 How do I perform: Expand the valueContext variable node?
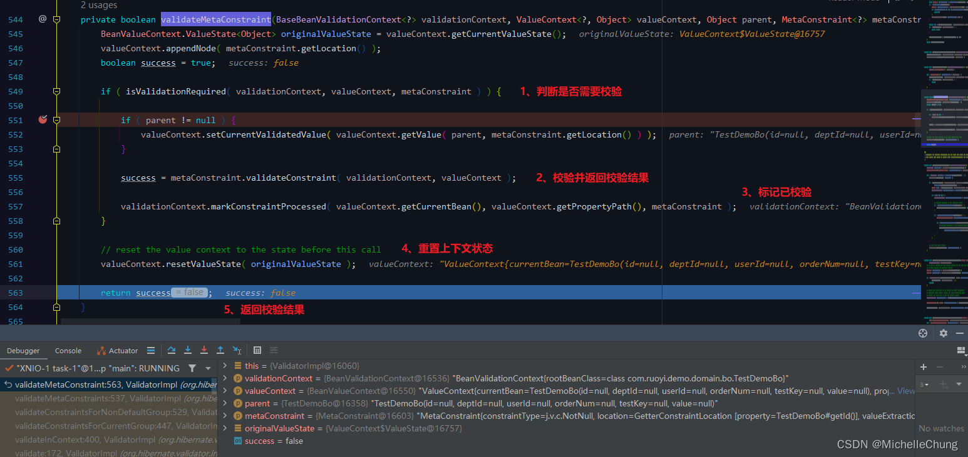click(225, 391)
